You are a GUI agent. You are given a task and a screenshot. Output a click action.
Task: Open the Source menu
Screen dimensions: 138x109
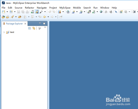click(18, 8)
